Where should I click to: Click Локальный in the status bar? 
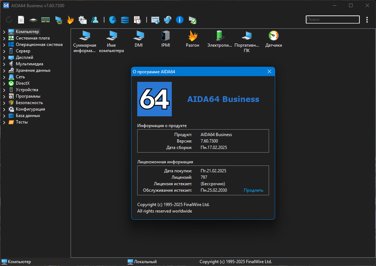[x=145, y=262]
